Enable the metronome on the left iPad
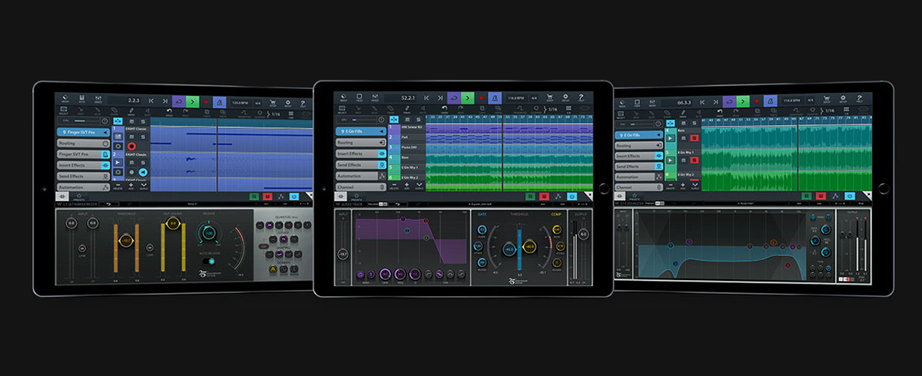Image resolution: width=922 pixels, height=376 pixels. [220, 102]
